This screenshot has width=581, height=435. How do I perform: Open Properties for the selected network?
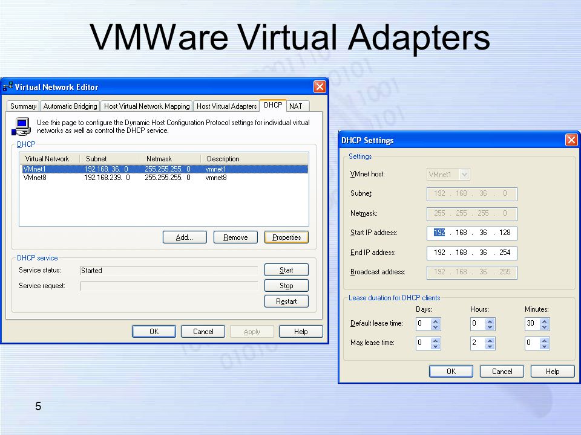click(x=286, y=237)
